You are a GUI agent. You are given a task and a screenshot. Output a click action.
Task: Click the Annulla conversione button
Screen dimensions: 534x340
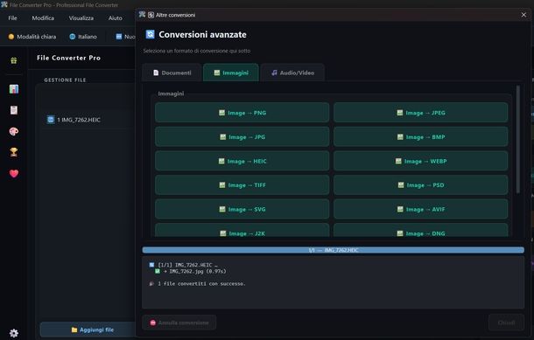tap(179, 323)
